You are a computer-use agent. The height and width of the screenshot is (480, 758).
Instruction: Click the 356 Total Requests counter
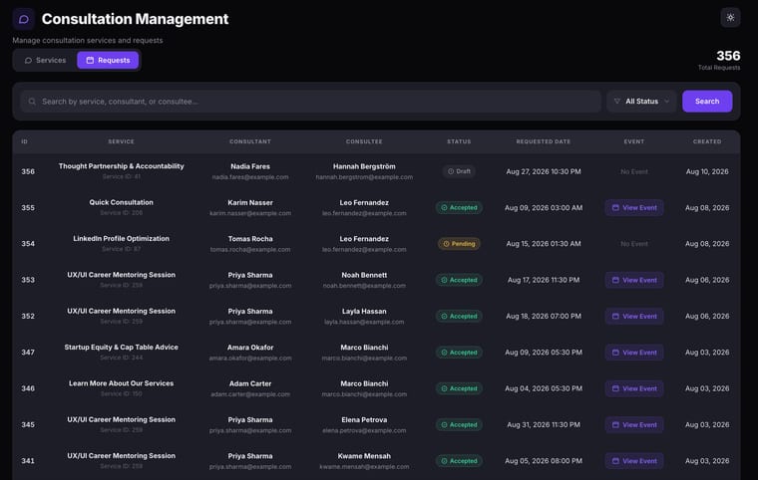[x=719, y=60]
